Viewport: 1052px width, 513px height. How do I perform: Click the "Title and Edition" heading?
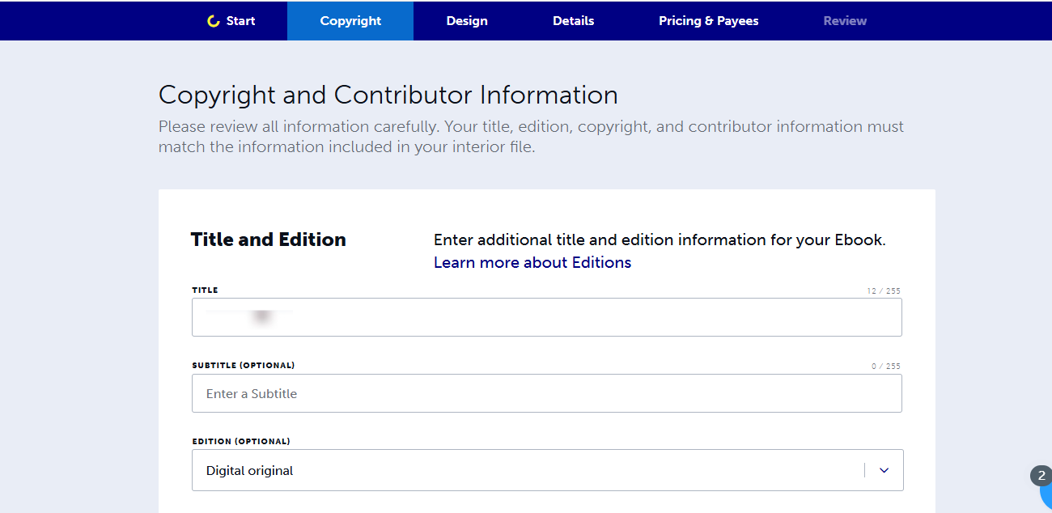click(x=268, y=240)
